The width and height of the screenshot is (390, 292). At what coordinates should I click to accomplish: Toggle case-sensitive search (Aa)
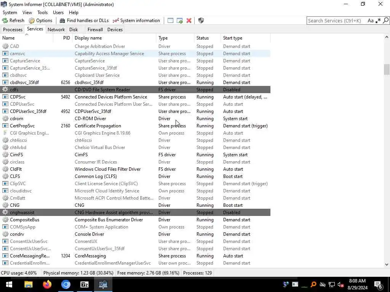[x=371, y=21]
